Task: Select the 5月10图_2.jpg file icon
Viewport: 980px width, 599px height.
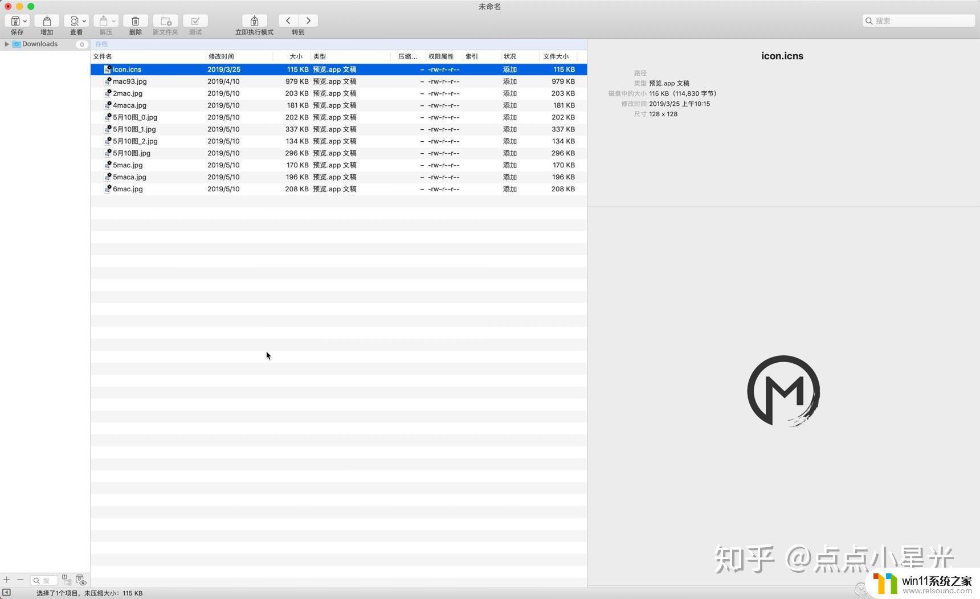Action: pos(107,141)
